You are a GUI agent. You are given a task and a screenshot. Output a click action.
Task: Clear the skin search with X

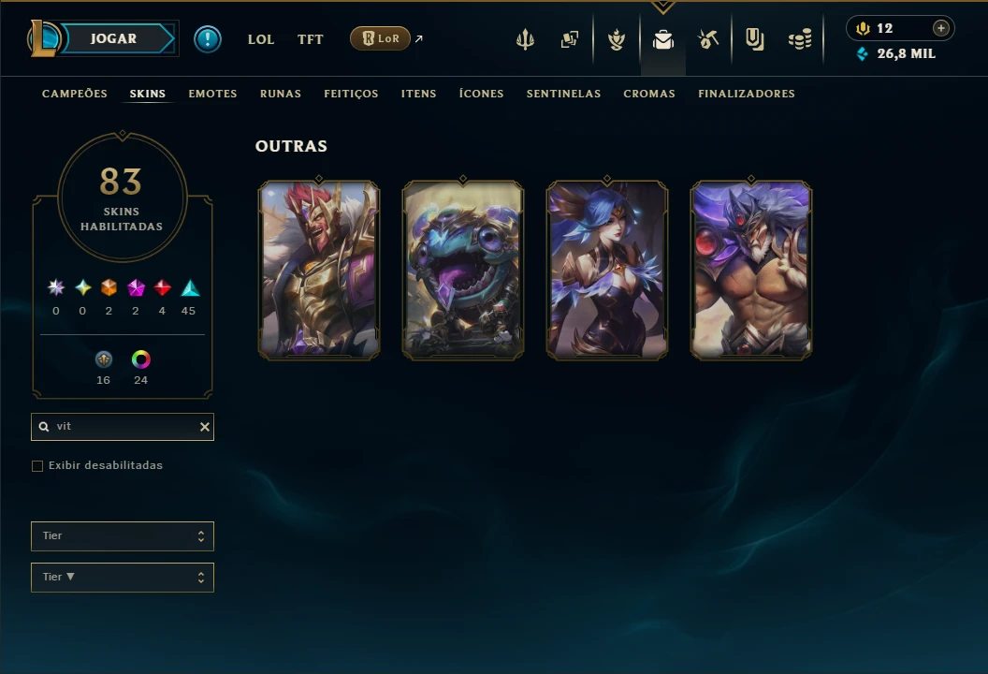(205, 427)
